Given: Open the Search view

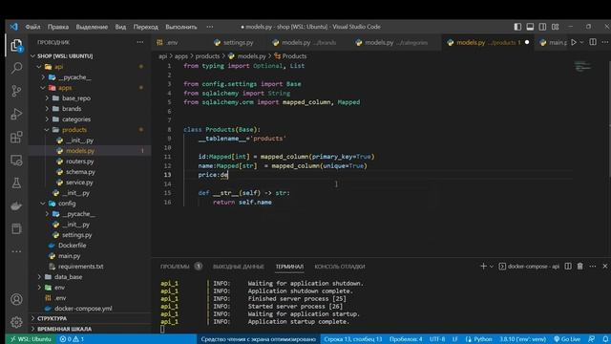Looking at the screenshot, I should pos(16,68).
